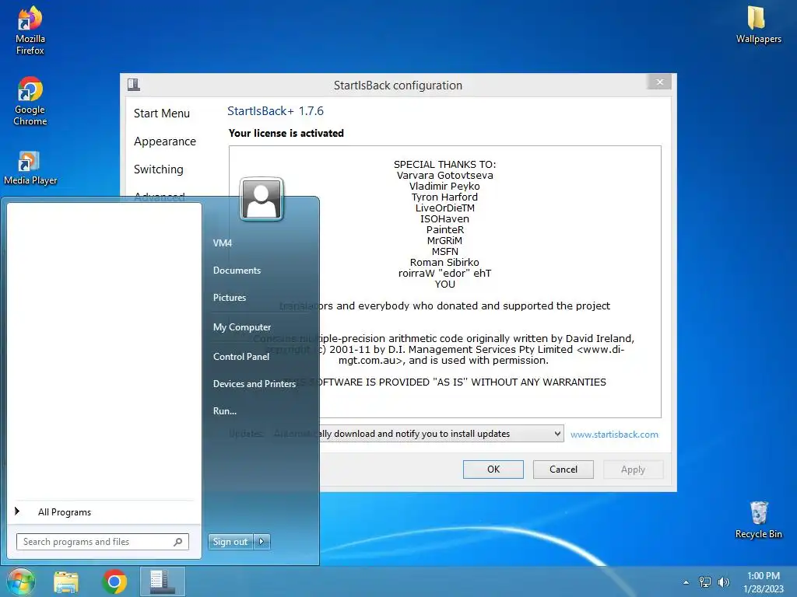Click the name 'Tyron Harford' in credits
797x597 pixels.
pos(444,197)
